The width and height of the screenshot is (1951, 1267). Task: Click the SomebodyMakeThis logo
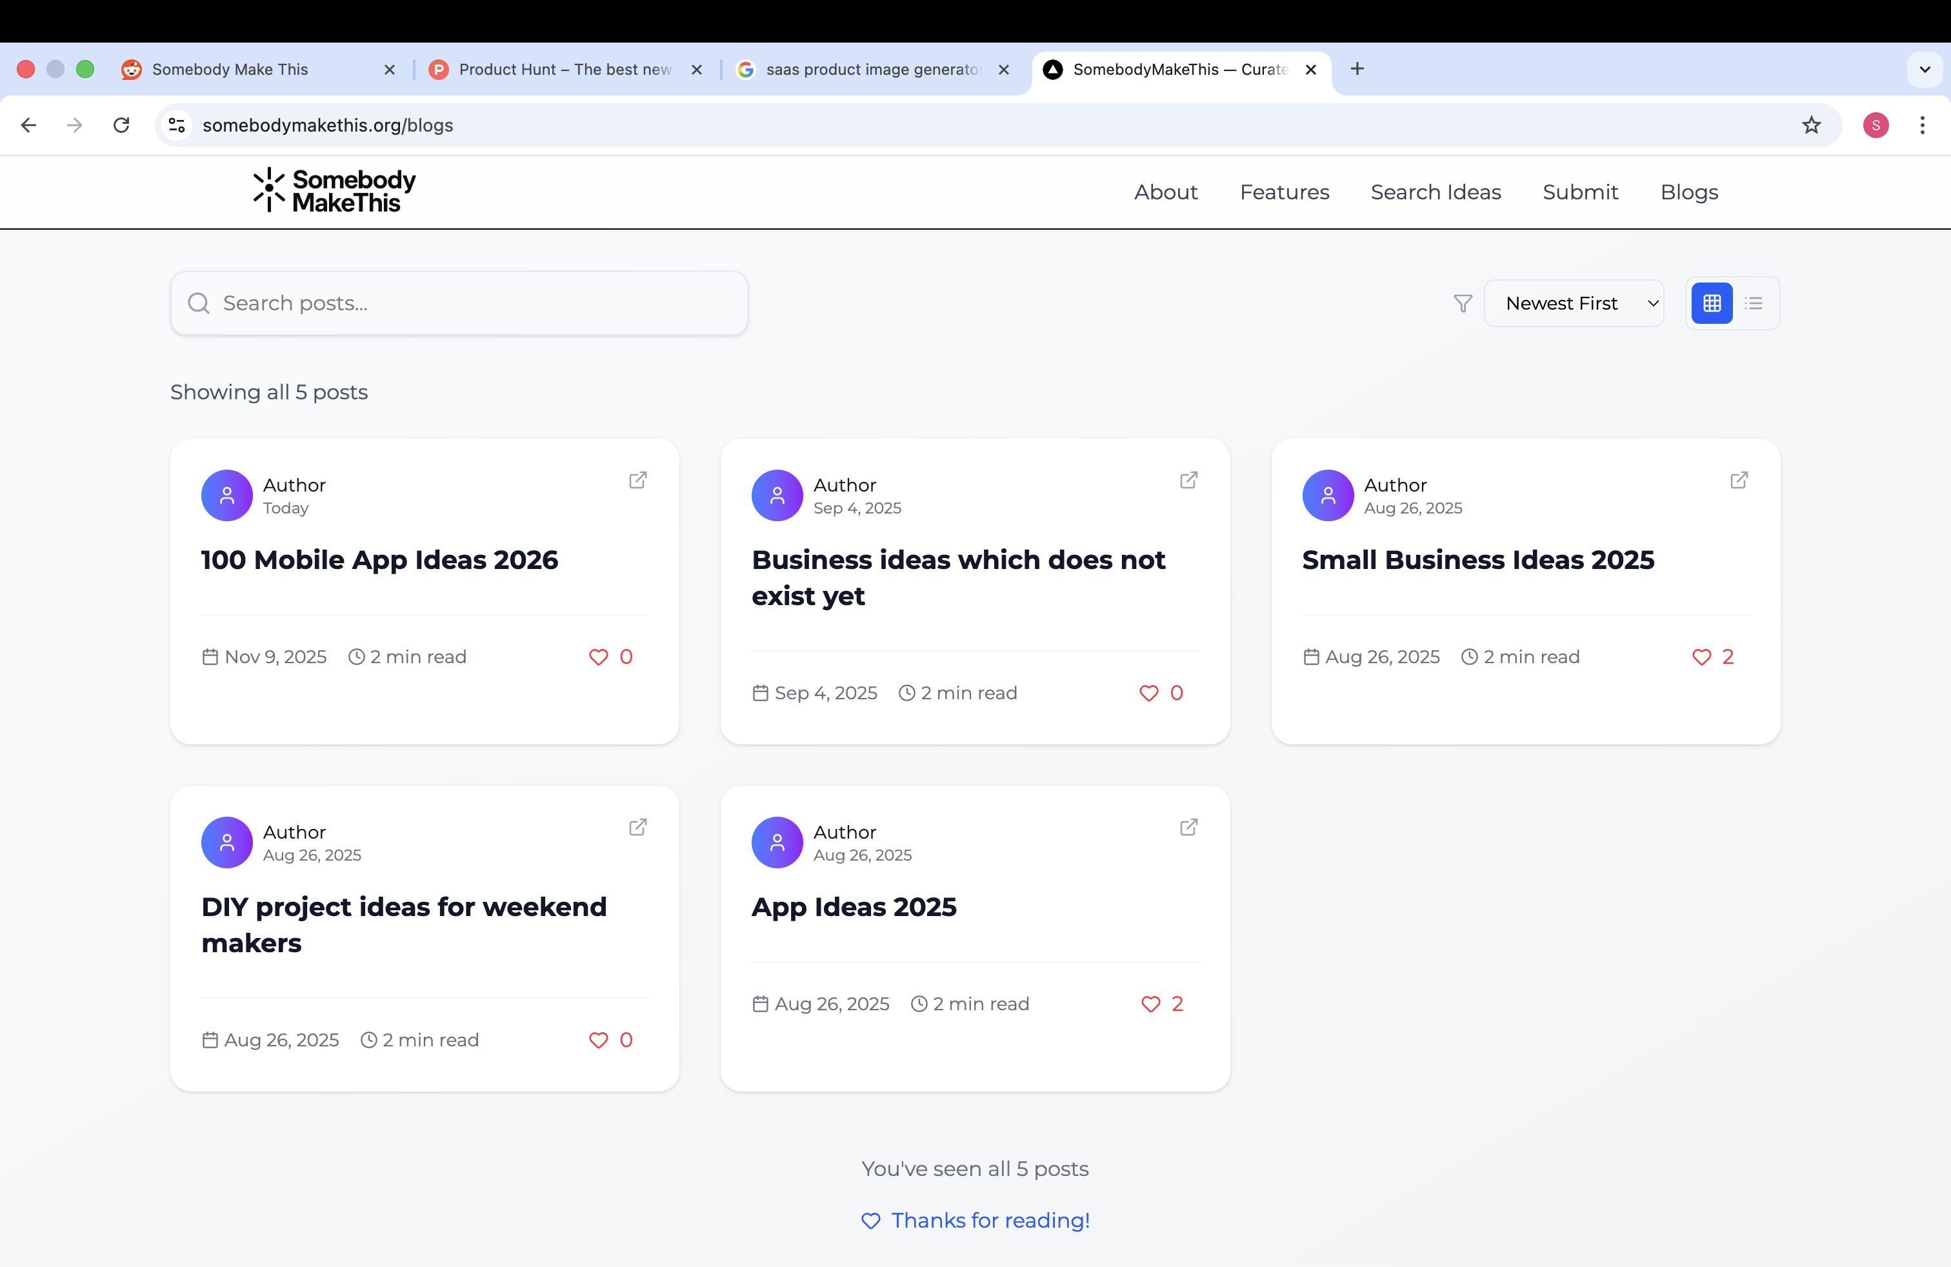click(333, 191)
